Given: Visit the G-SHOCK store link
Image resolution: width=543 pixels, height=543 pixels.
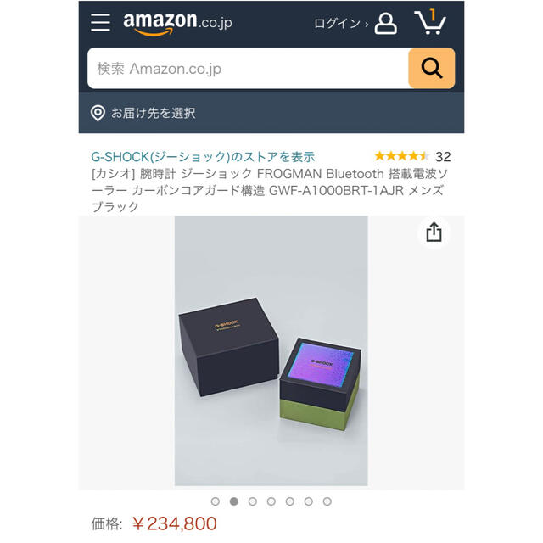Looking at the screenshot, I should point(203,157).
